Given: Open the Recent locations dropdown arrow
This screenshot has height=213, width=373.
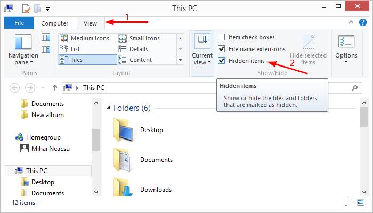Looking at the screenshot, I should pyautogui.click(x=43, y=88).
